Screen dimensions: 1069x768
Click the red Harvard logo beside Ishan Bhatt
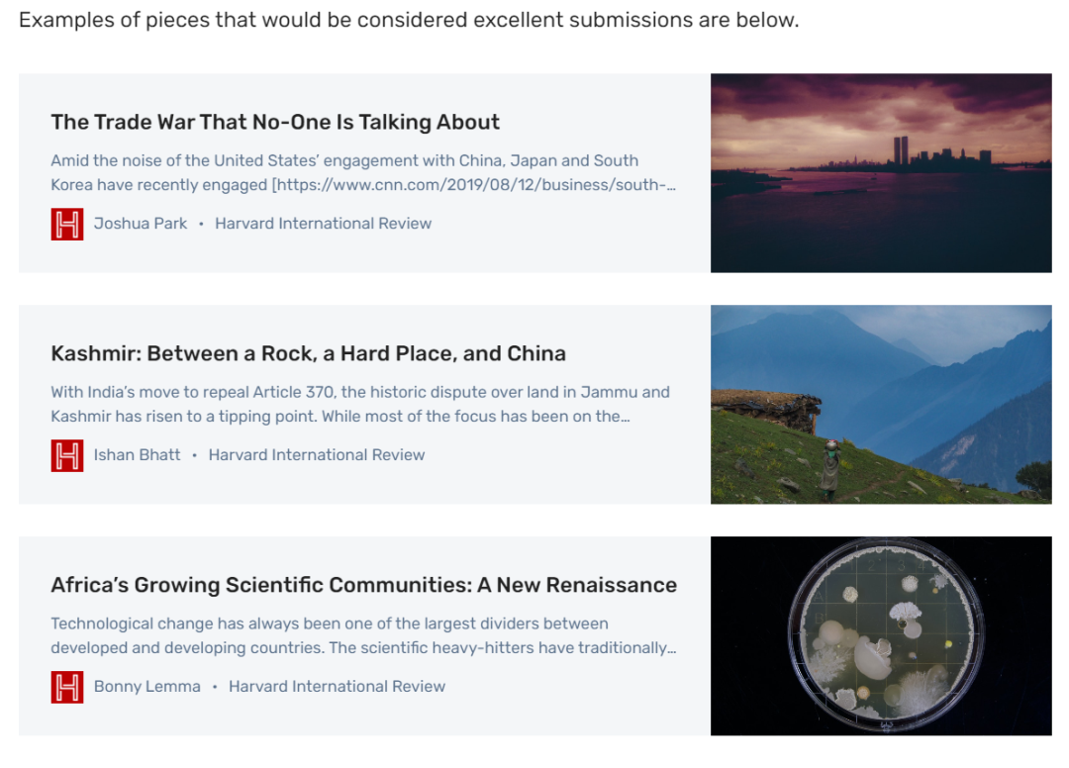67,455
